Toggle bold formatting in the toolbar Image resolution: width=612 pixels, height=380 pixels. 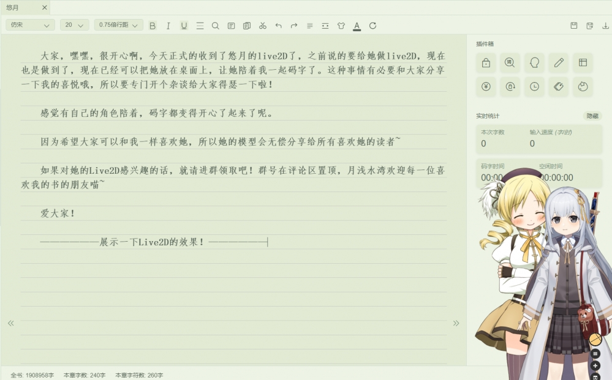click(x=153, y=26)
